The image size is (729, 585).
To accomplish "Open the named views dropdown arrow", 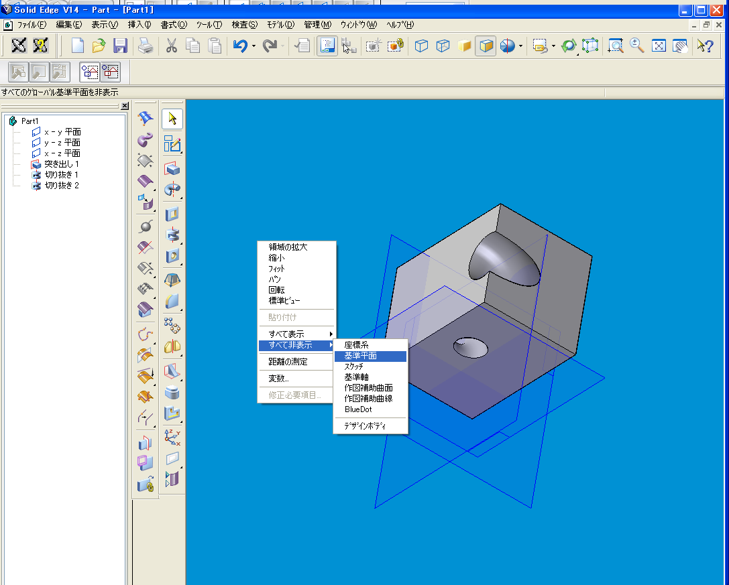I will point(553,46).
